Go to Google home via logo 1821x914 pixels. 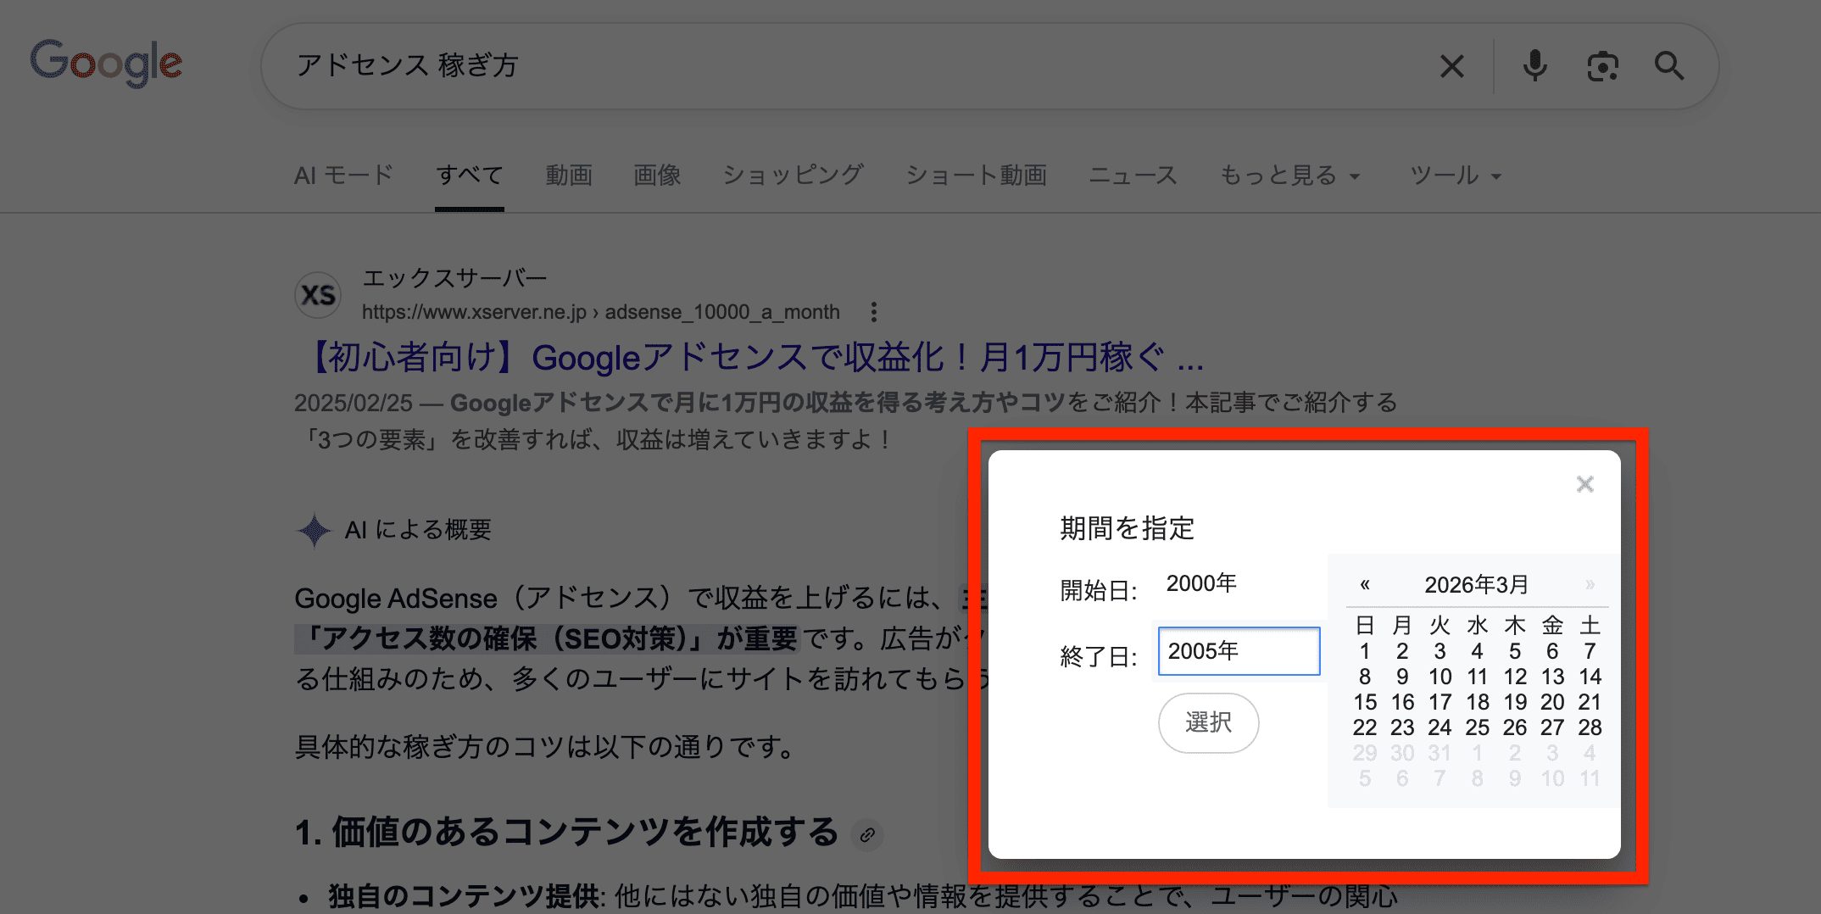click(x=107, y=63)
